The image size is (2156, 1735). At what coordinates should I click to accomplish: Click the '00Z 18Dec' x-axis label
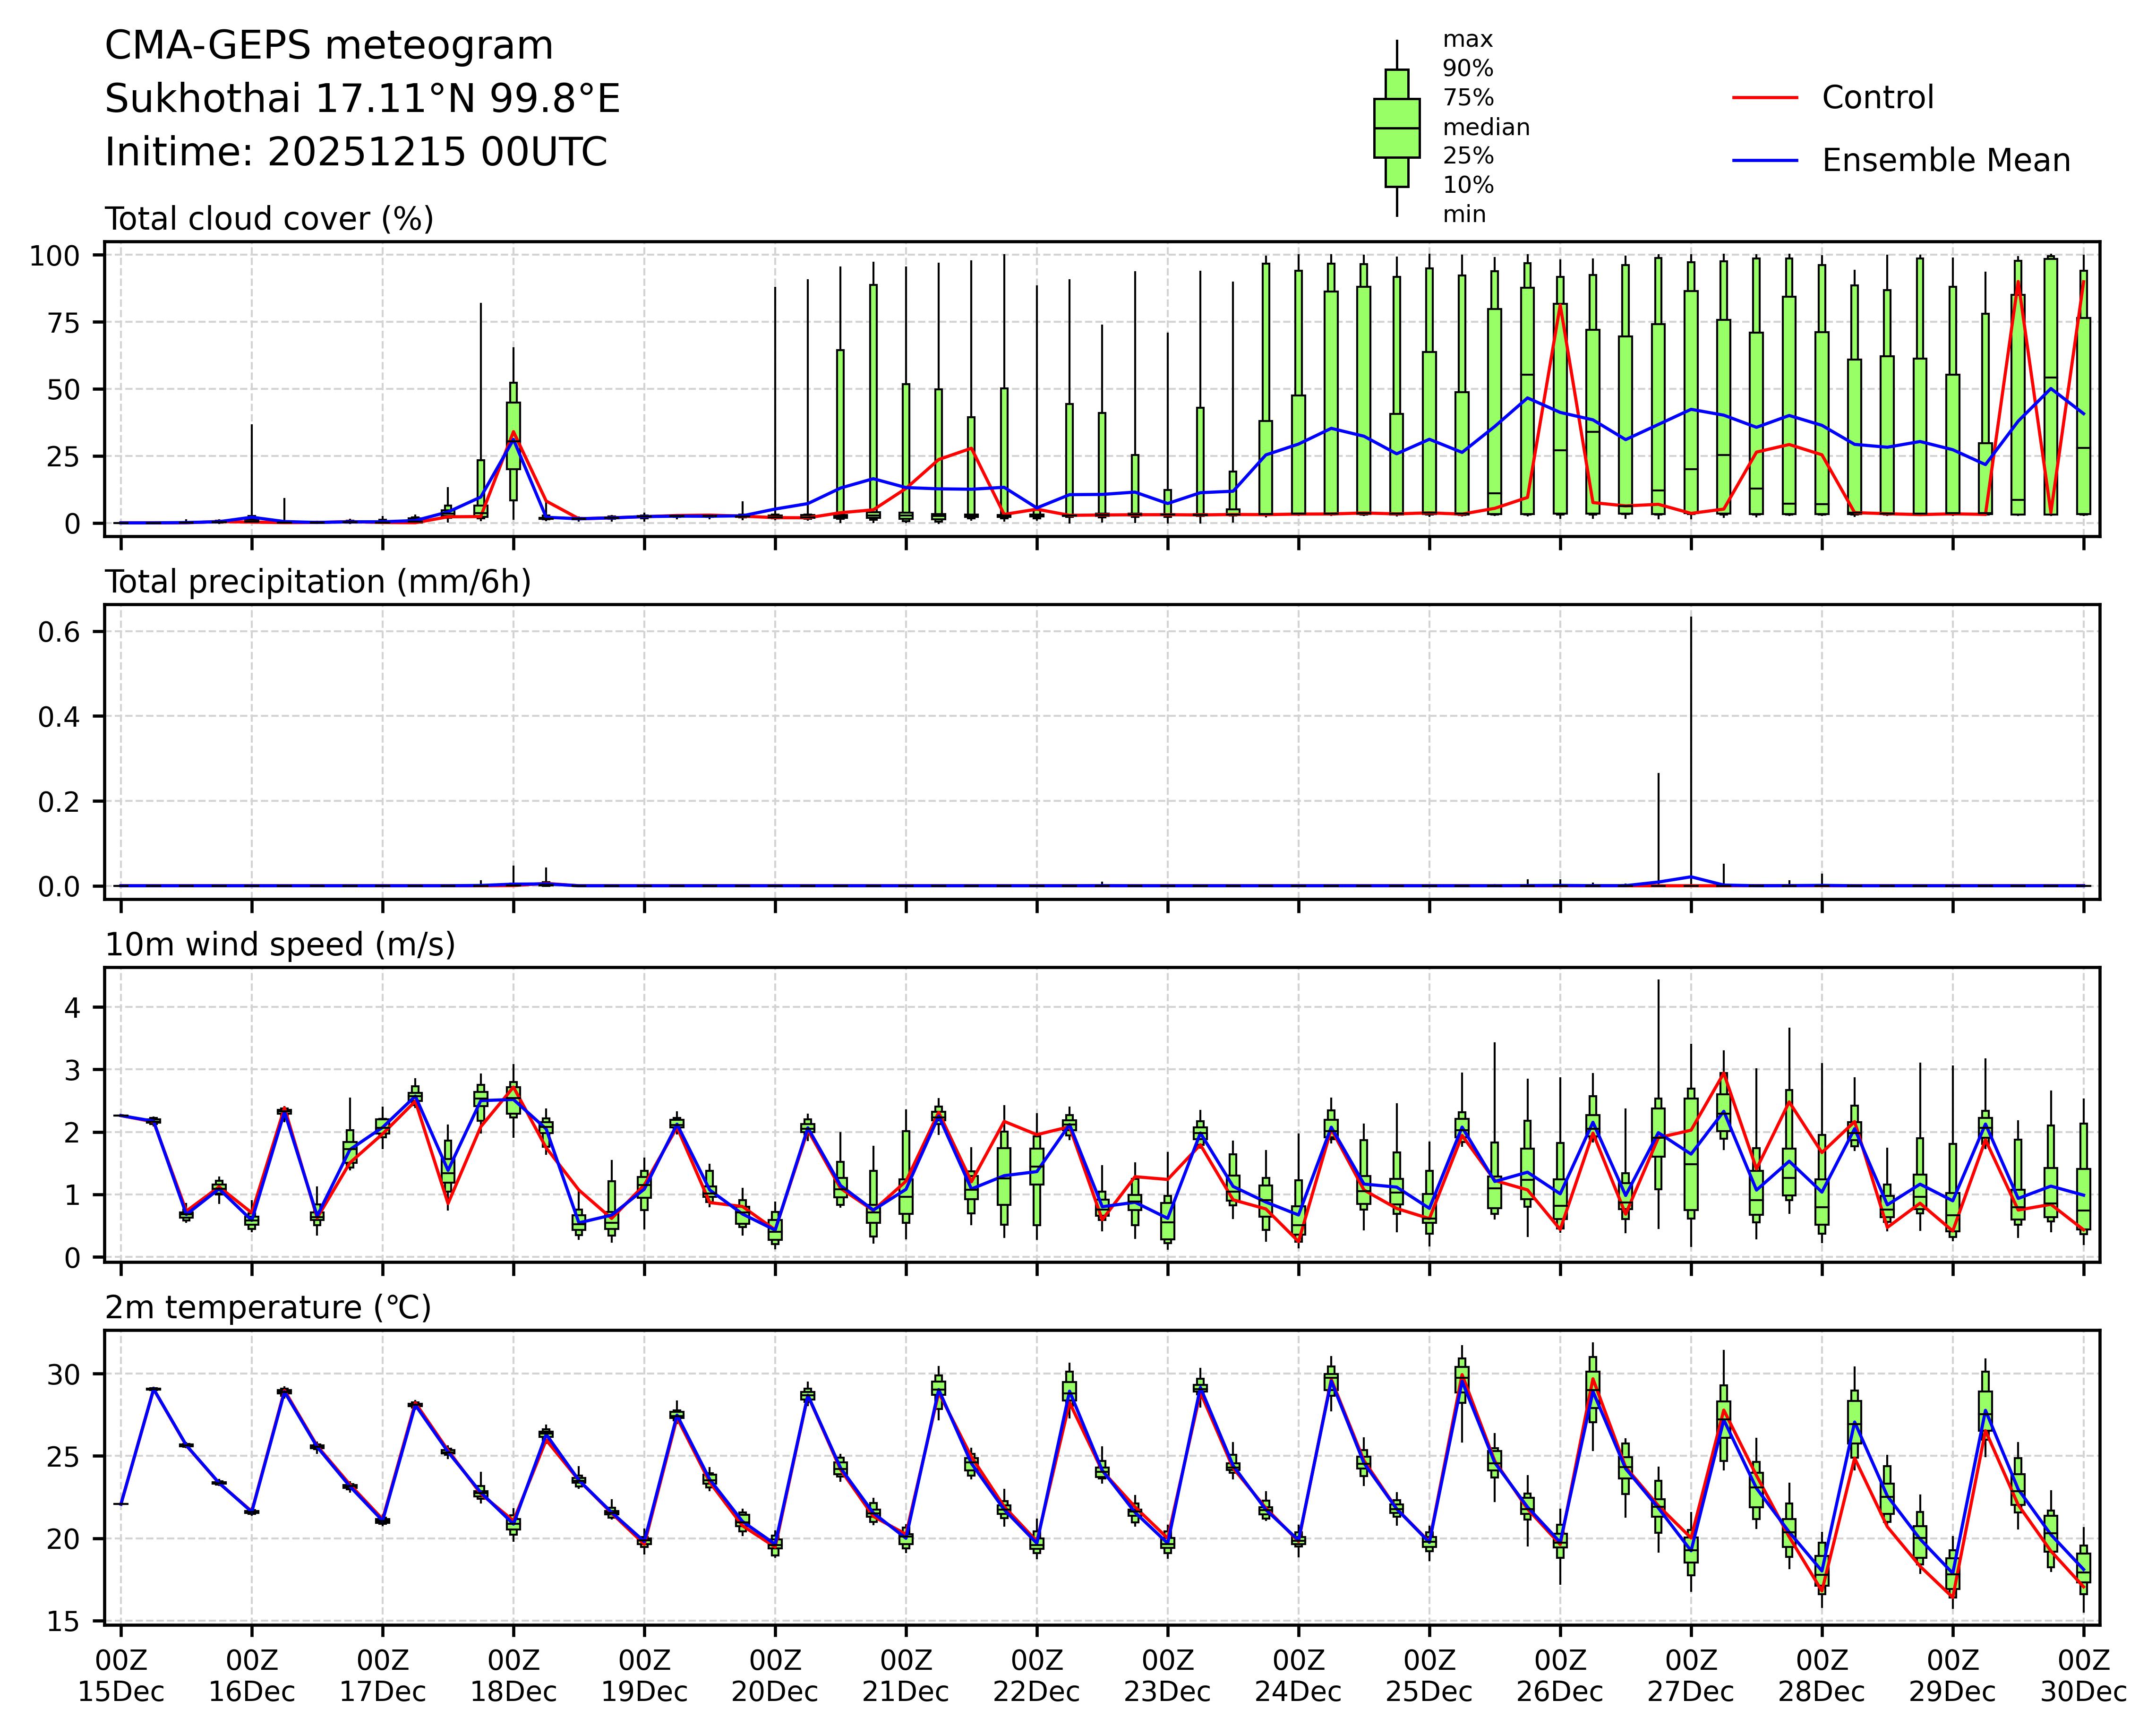pyautogui.click(x=513, y=1676)
